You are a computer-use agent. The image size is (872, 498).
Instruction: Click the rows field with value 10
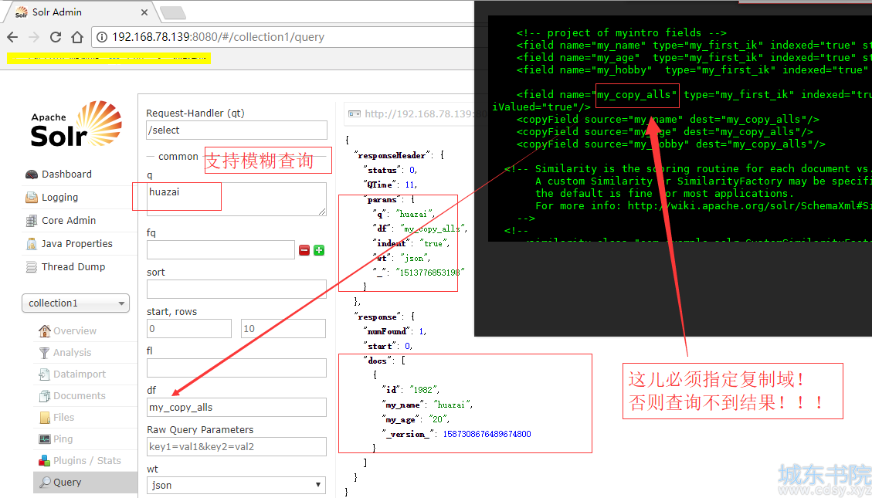[x=283, y=328]
